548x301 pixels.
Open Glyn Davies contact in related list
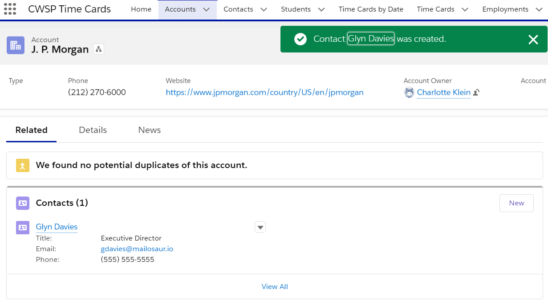tap(57, 227)
